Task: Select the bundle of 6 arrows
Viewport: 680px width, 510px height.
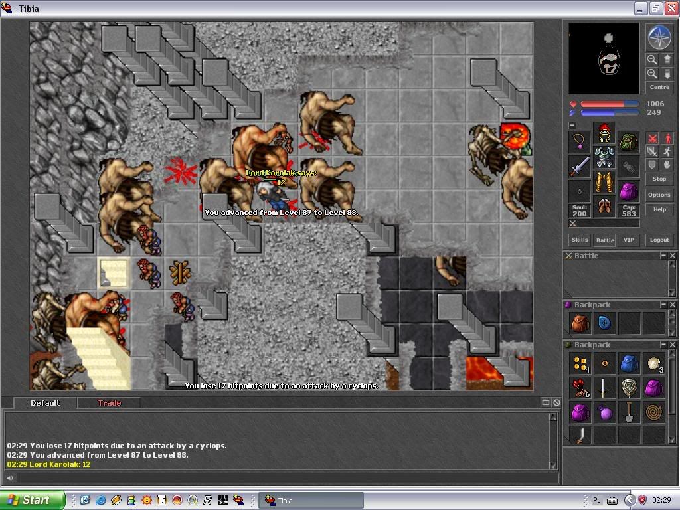Action: (580, 388)
